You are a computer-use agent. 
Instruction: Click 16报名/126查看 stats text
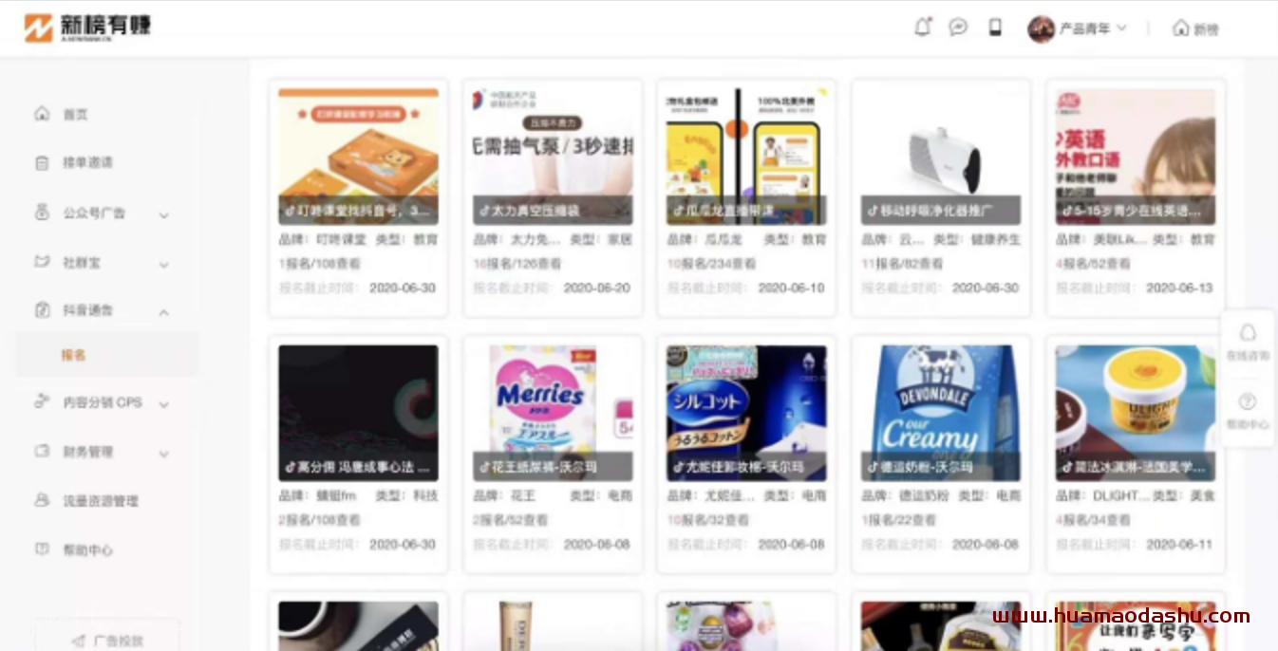pos(517,264)
